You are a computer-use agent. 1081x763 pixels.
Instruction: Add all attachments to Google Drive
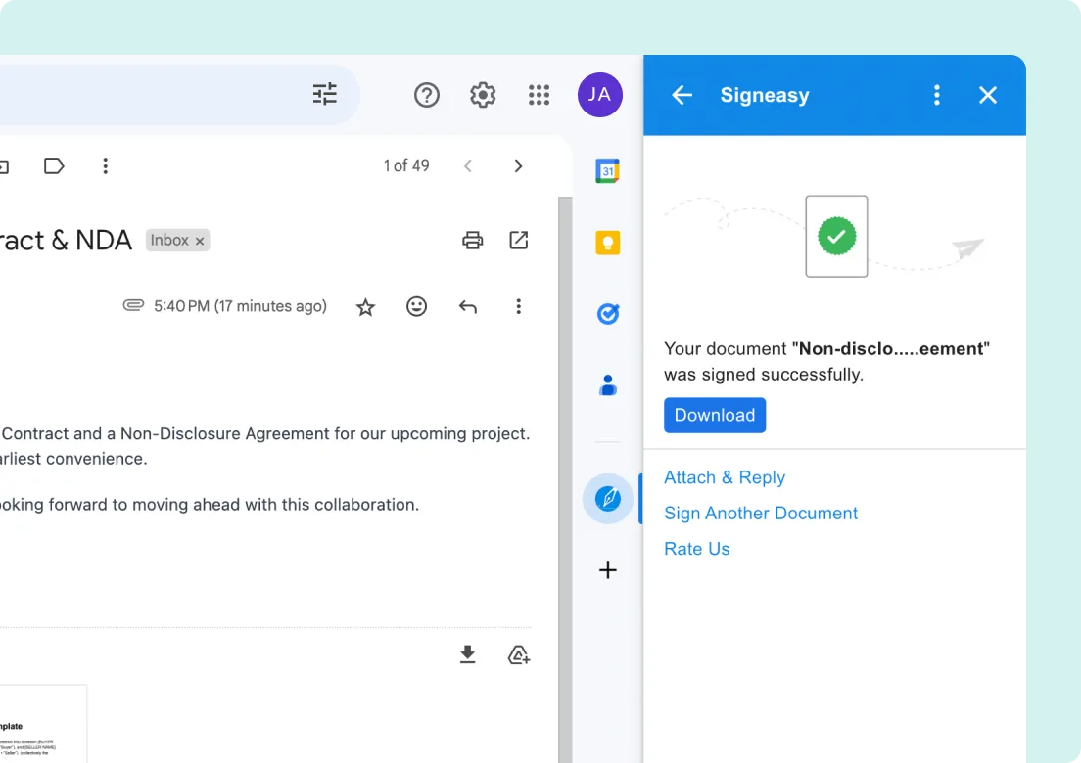518,654
